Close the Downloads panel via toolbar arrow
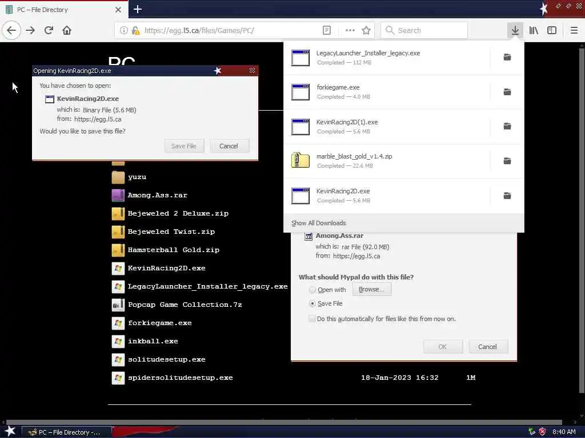The height and width of the screenshot is (438, 585). tap(515, 31)
